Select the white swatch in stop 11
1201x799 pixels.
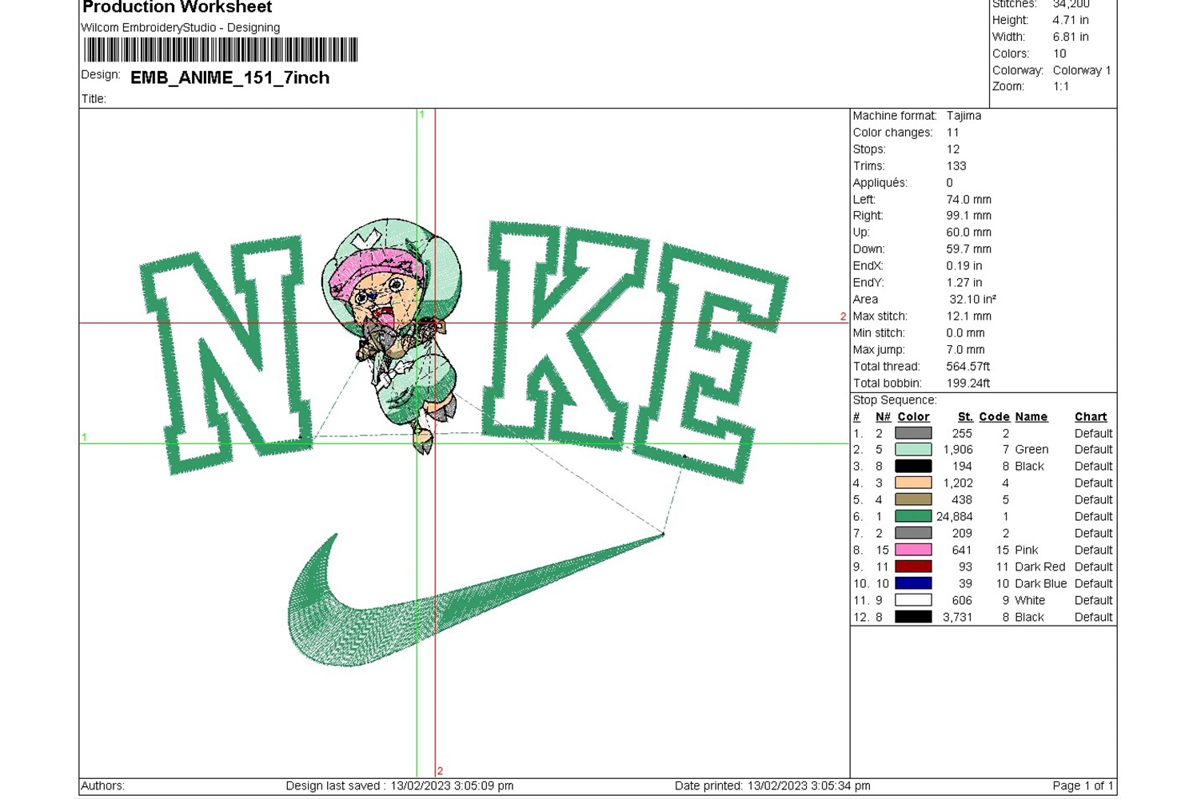click(x=912, y=601)
